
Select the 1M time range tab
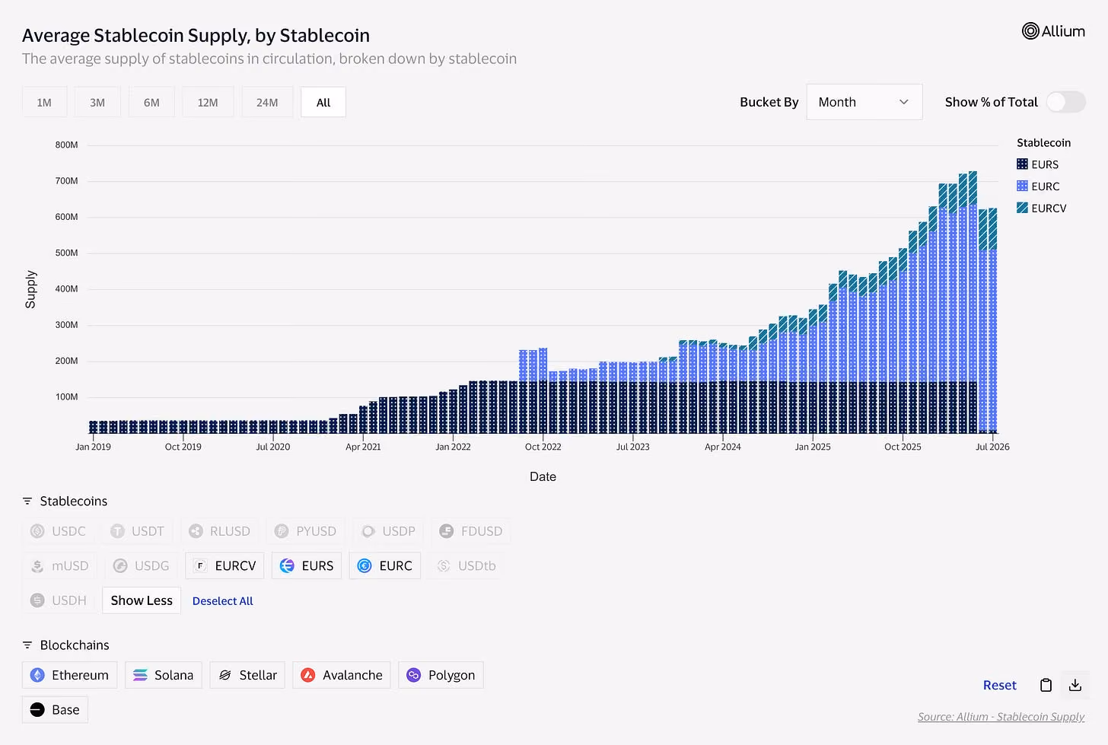coord(45,102)
